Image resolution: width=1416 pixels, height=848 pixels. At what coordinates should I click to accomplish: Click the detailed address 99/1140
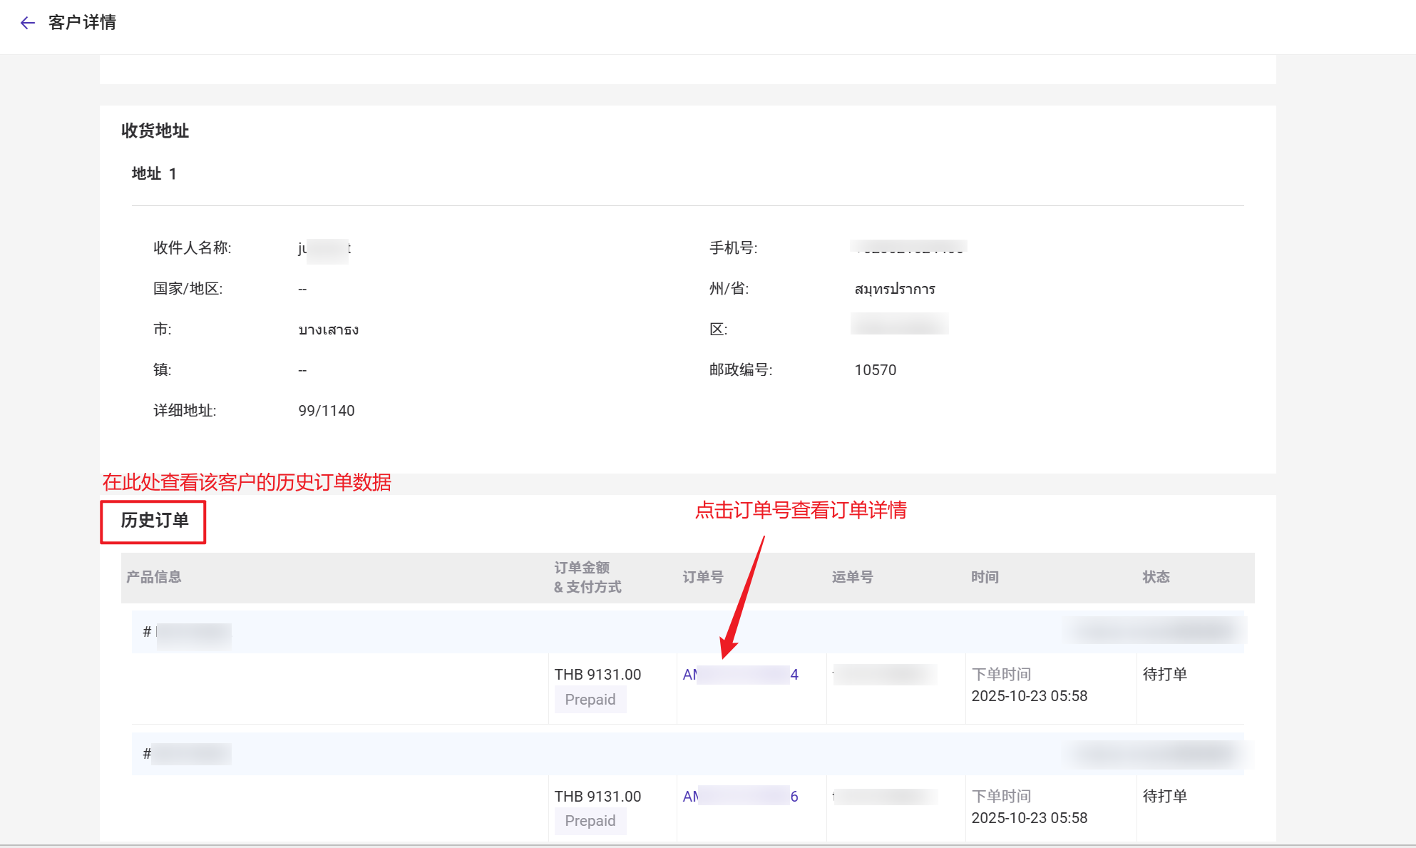pyautogui.click(x=326, y=411)
